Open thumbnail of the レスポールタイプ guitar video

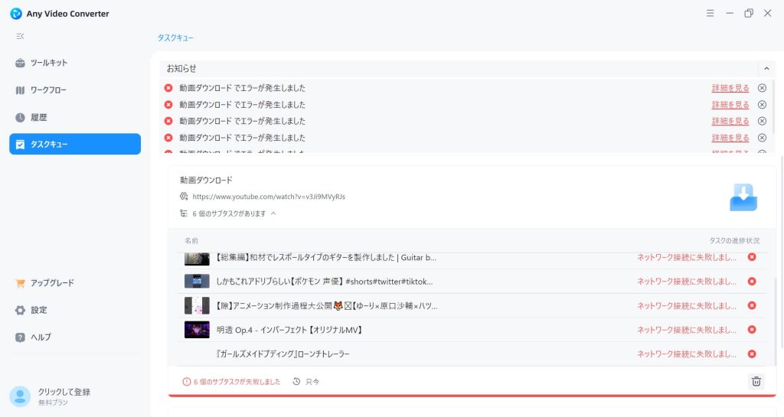coord(197,258)
